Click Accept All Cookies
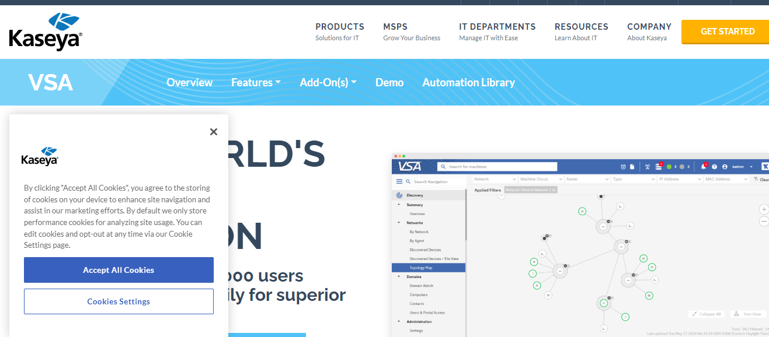The height and width of the screenshot is (337, 769). click(x=119, y=270)
